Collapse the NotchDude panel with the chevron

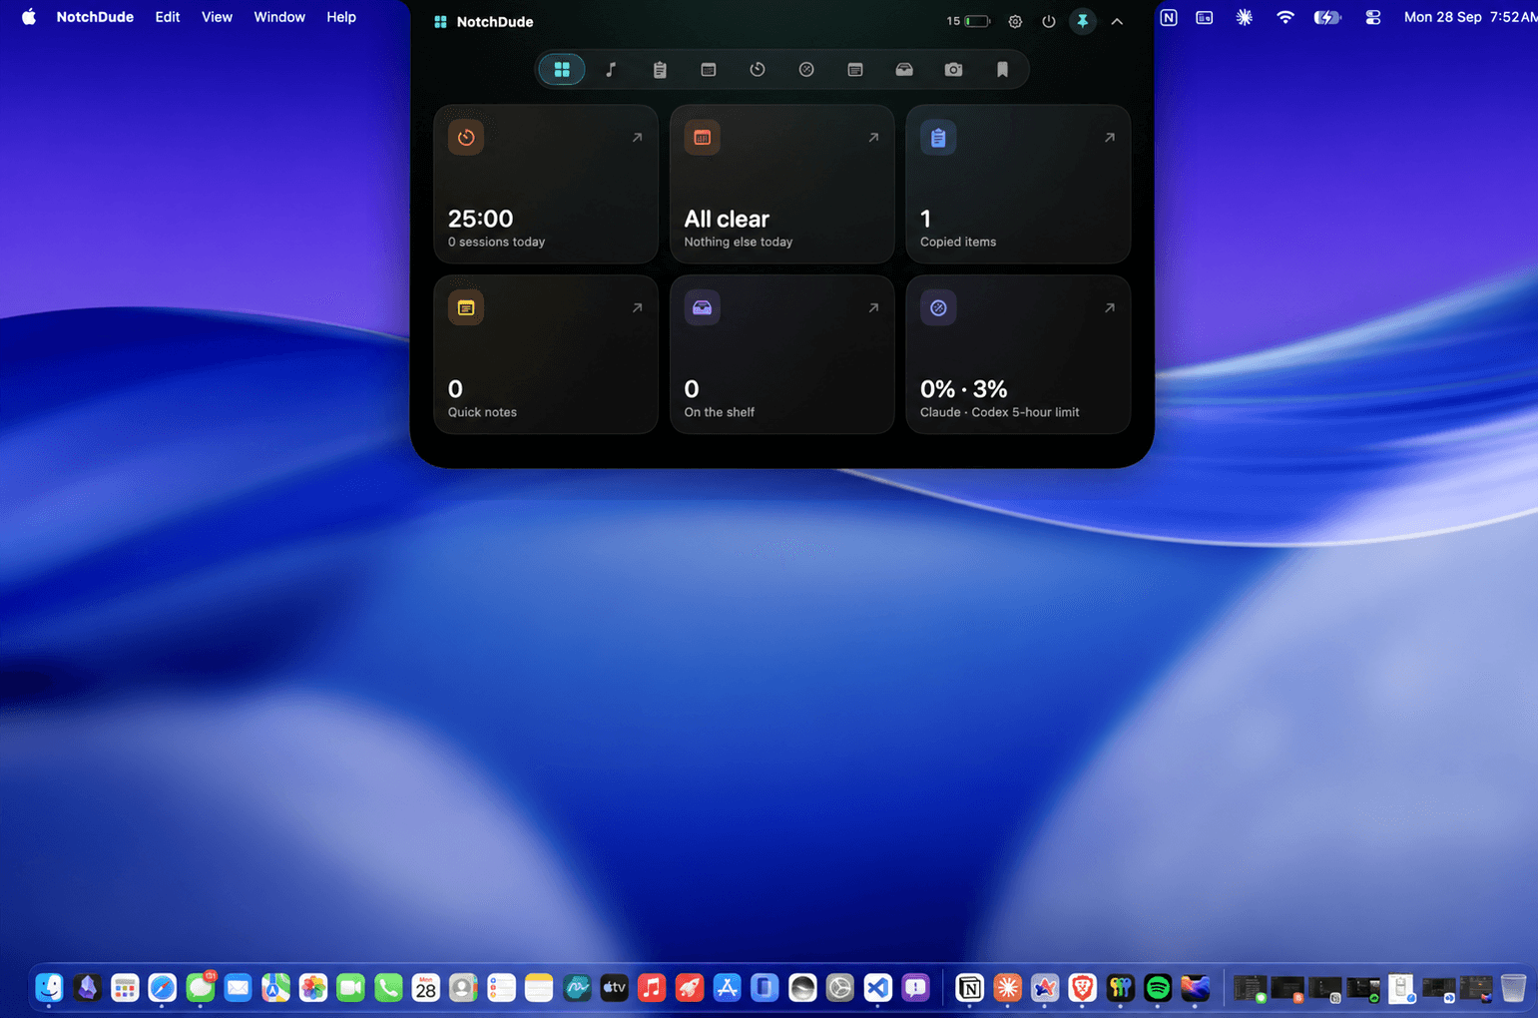pos(1117,21)
